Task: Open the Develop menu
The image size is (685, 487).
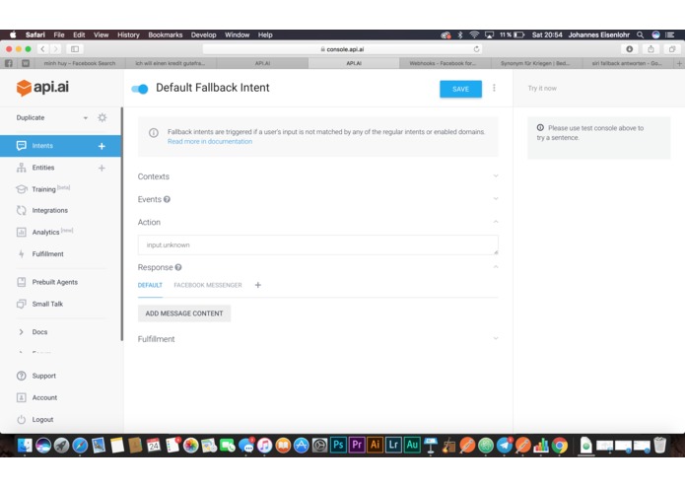Action: 203,35
